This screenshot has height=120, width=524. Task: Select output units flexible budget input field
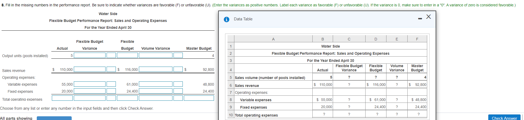point(127,55)
